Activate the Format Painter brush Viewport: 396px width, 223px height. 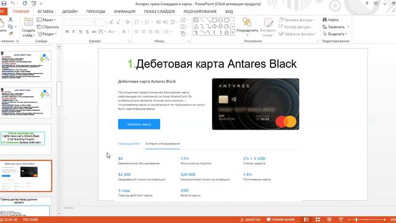[11, 33]
